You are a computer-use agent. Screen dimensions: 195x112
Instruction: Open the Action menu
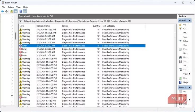click(11, 7)
